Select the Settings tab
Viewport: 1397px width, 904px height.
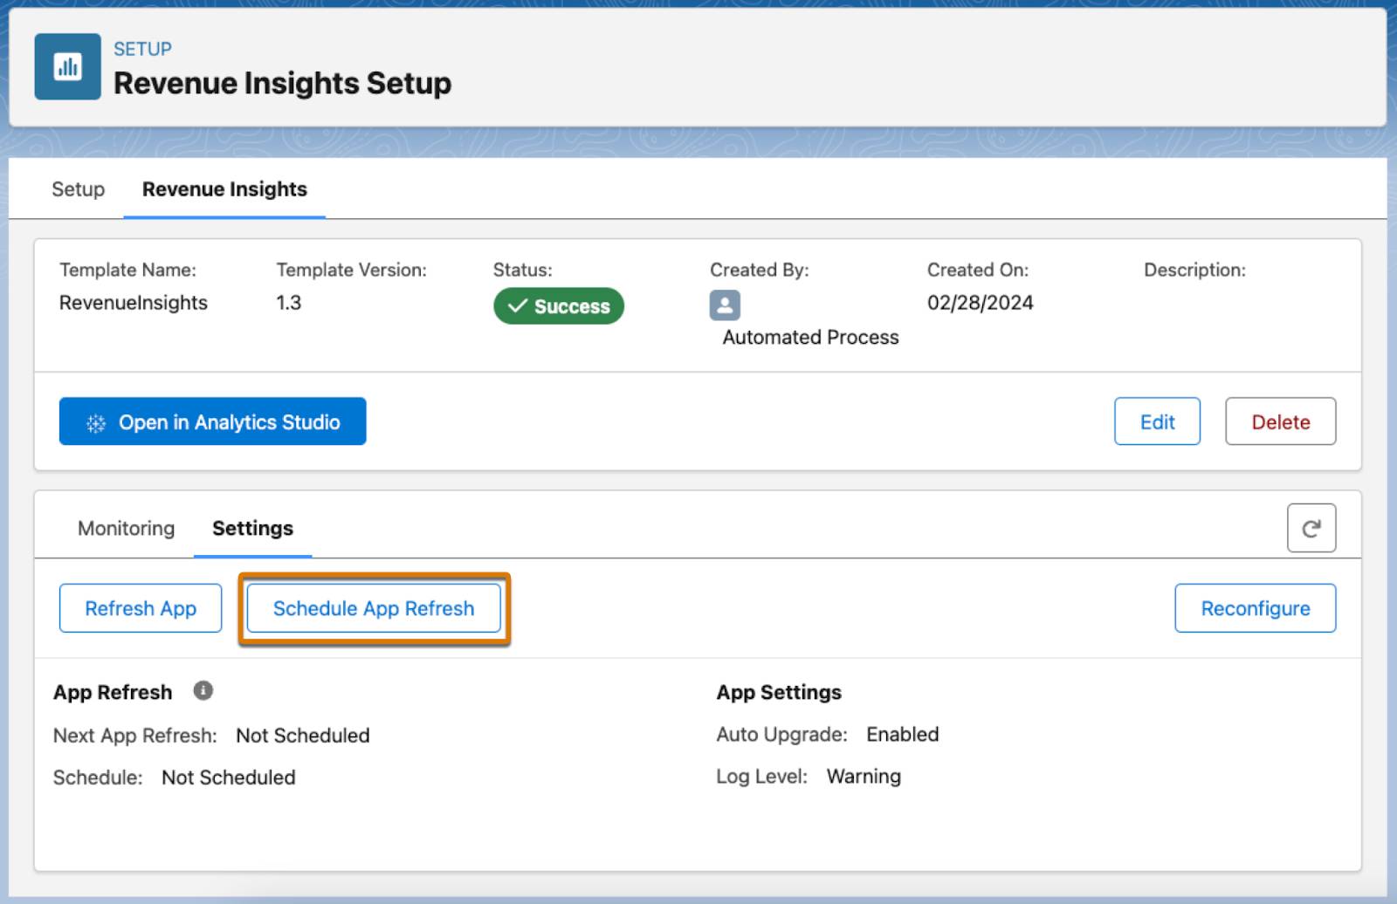tap(252, 528)
